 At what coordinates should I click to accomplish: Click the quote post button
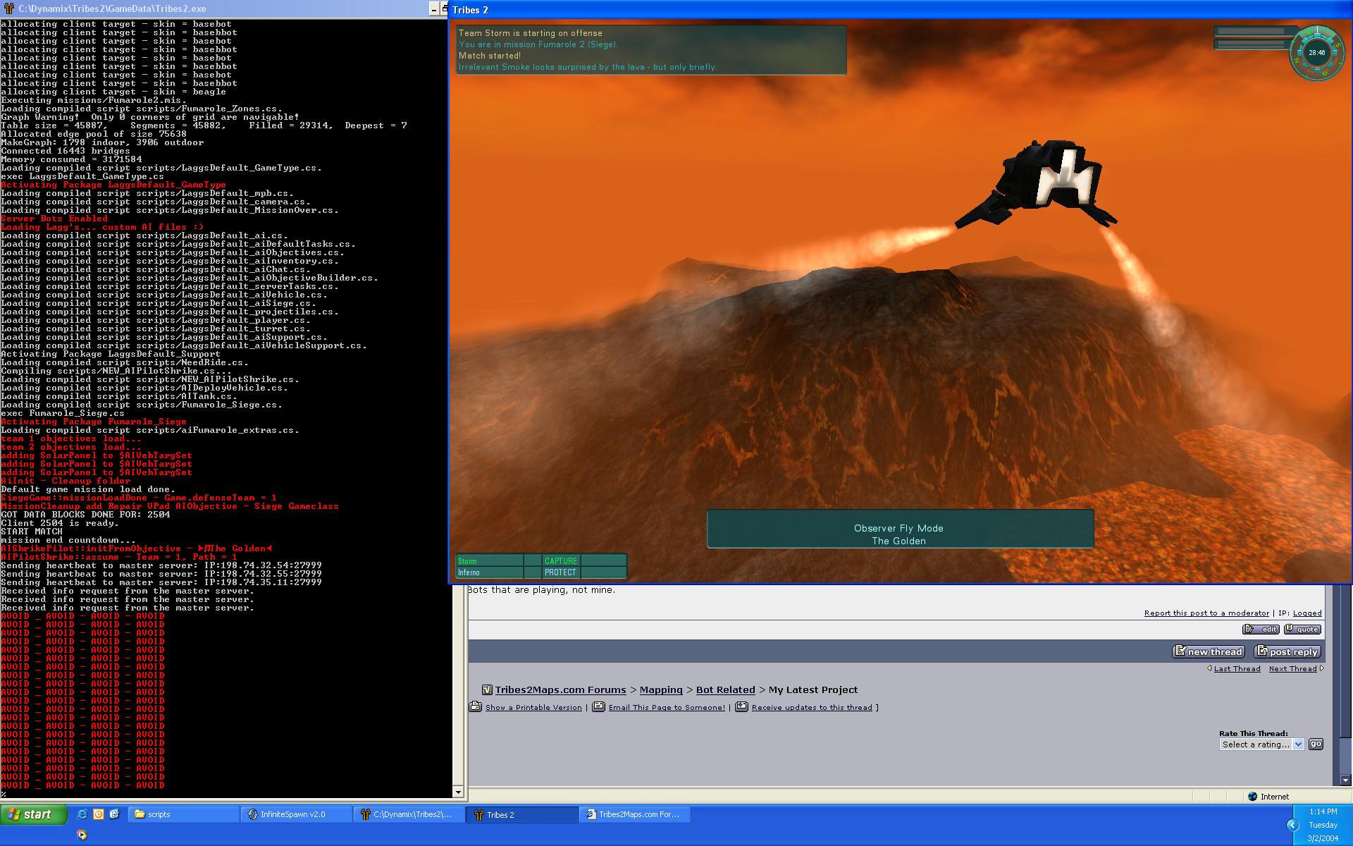pyautogui.click(x=1302, y=629)
